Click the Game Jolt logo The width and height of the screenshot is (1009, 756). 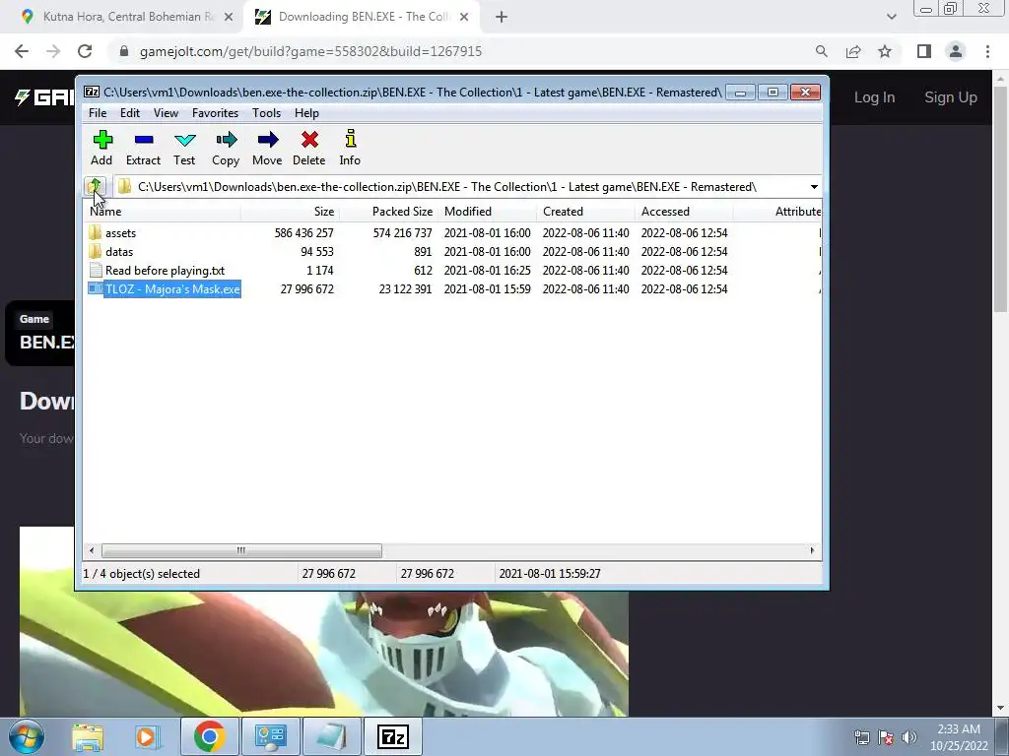pos(43,97)
